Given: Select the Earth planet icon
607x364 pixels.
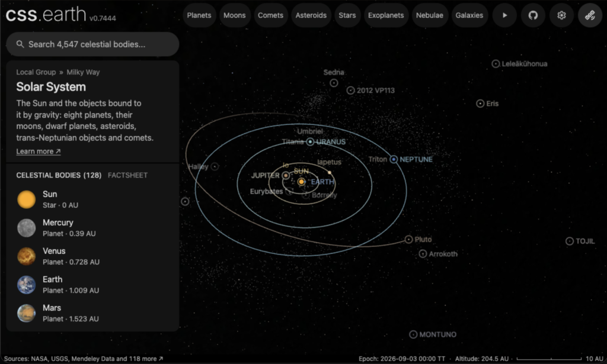Looking at the screenshot, I should (26, 285).
